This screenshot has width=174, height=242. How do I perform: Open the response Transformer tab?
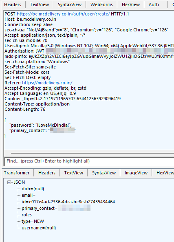click(x=17, y=173)
